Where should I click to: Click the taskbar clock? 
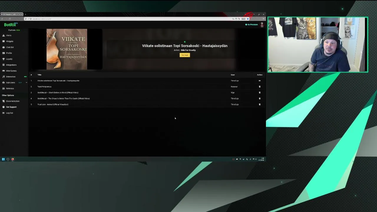coord(262,159)
